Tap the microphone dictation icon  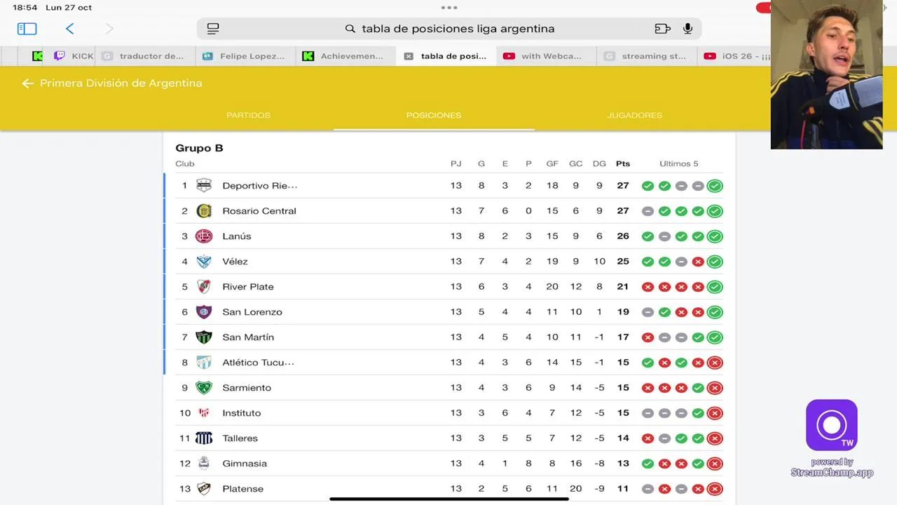(x=687, y=29)
